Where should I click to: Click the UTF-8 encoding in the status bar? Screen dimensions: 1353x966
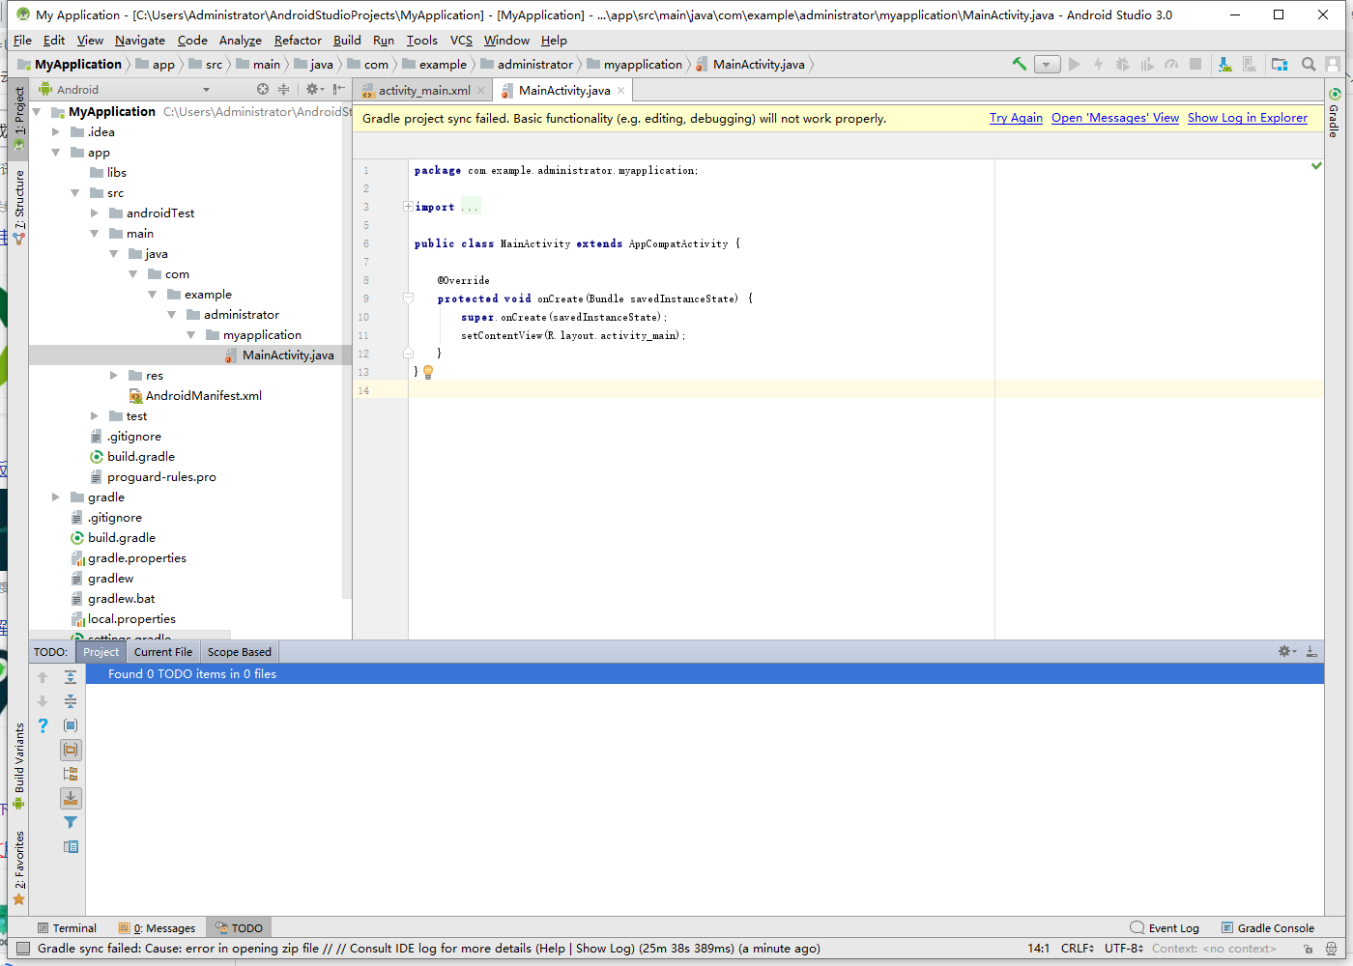click(1124, 949)
